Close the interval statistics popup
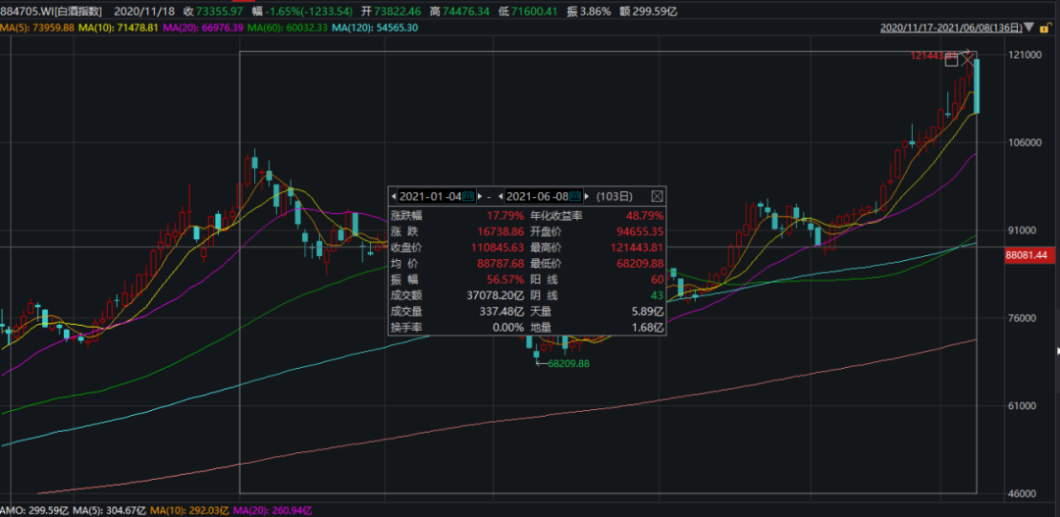Image resolution: width=1060 pixels, height=517 pixels. pos(657,196)
